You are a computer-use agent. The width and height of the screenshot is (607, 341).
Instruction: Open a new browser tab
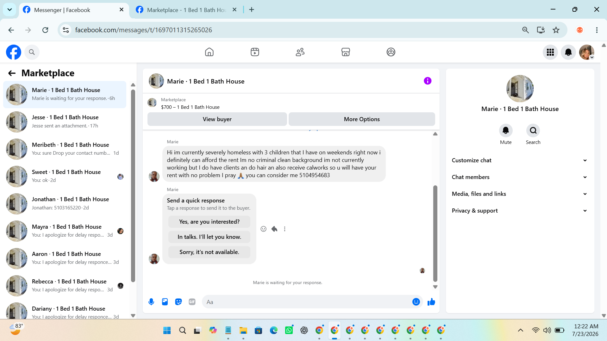coord(252,10)
